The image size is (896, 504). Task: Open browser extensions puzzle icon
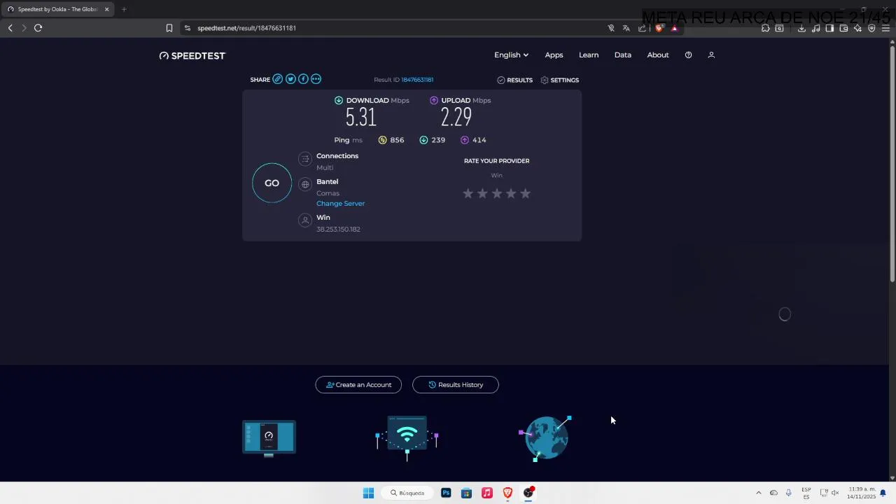tap(765, 28)
